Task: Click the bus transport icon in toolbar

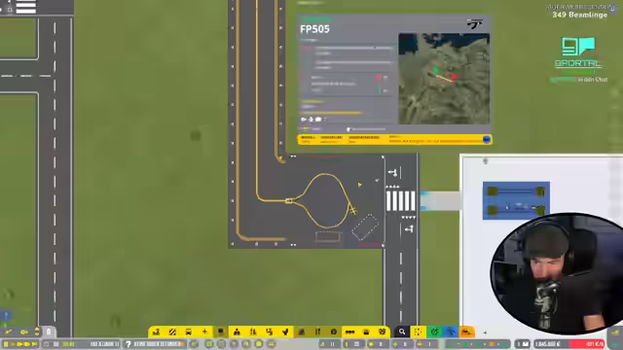Action: coord(188,332)
